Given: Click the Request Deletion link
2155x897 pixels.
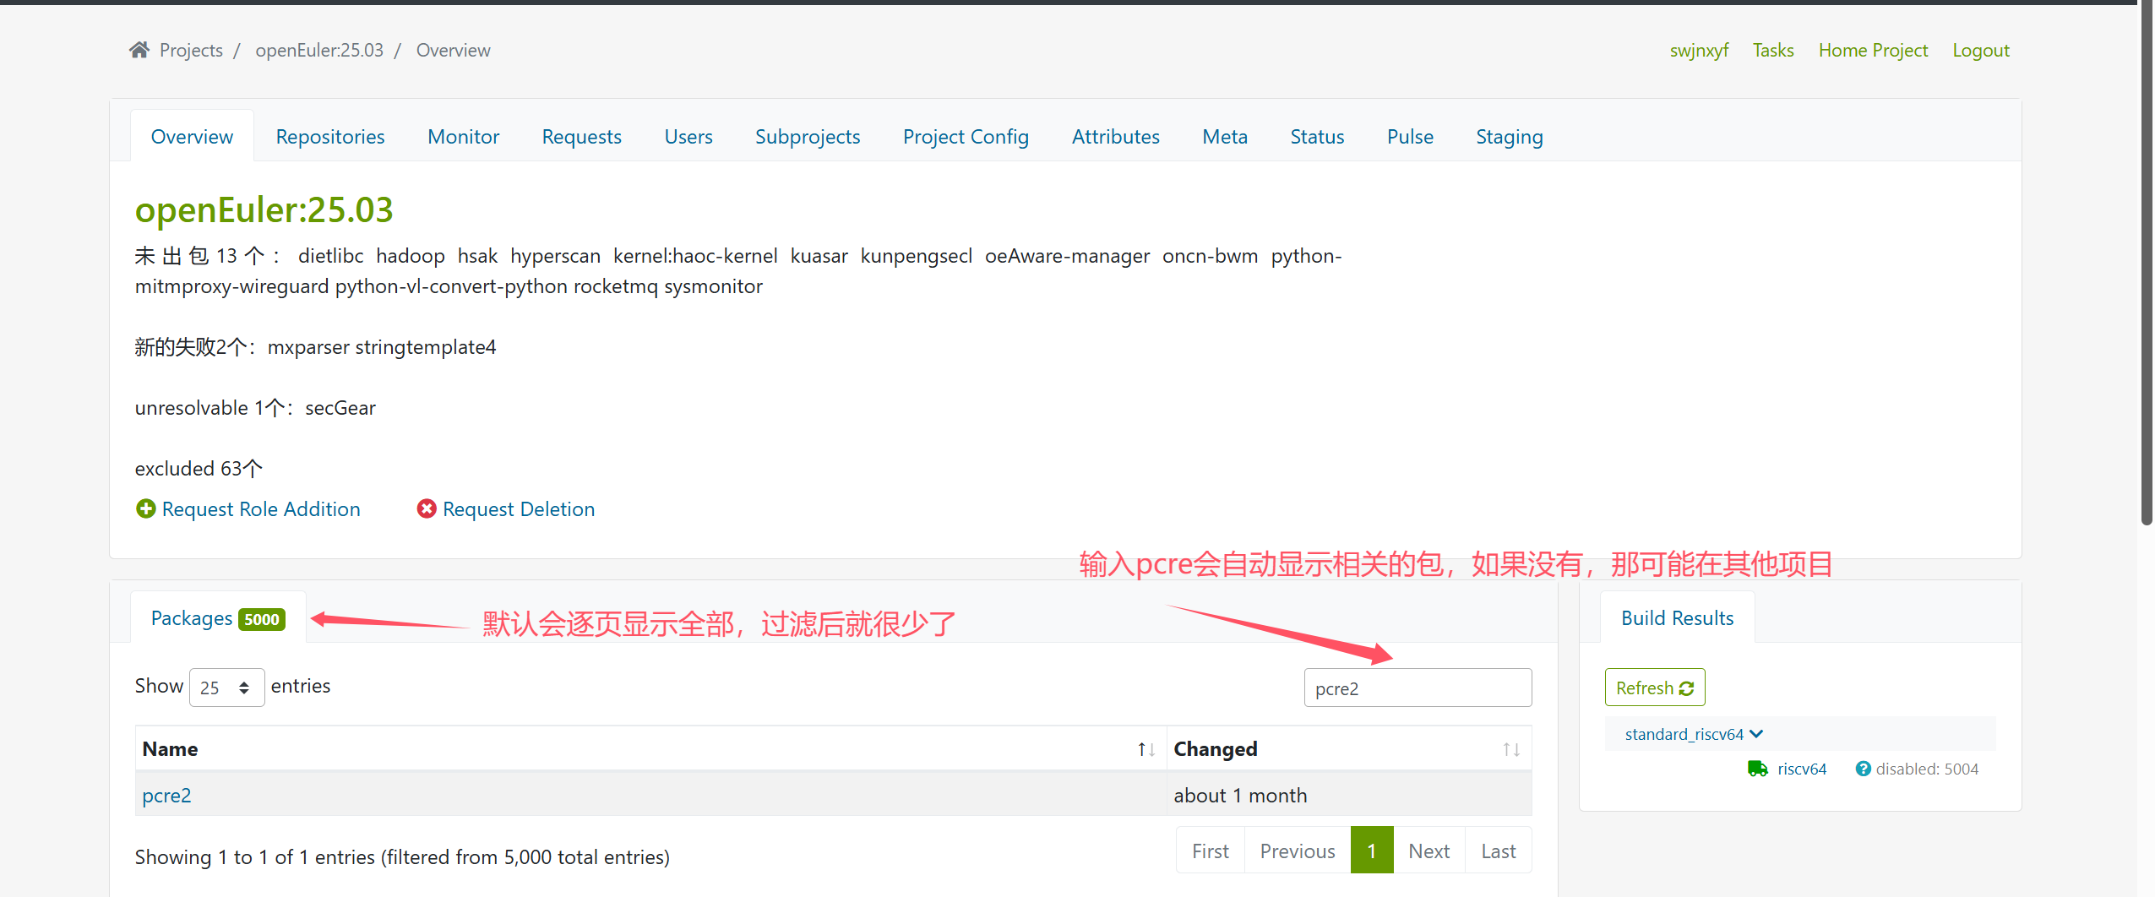Looking at the screenshot, I should [519, 509].
